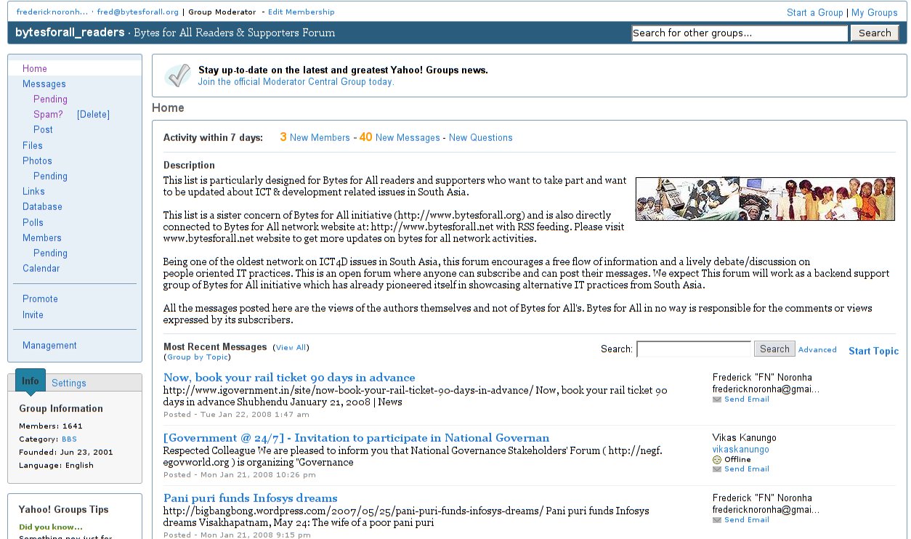Open the Database section
Viewport: 911px width, 539px height.
(x=42, y=206)
